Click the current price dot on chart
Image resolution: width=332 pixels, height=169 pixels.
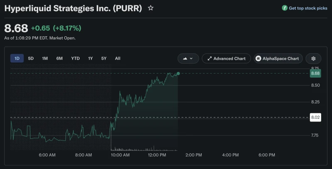(178, 73)
